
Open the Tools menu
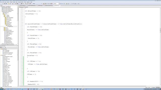click(x=25, y=2)
